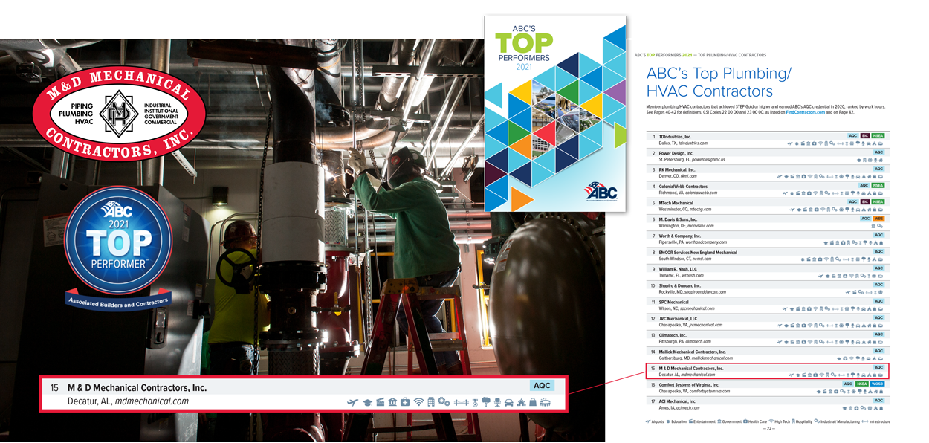
Task: Click the tent icon in the enlarged callout
Action: click(521, 403)
